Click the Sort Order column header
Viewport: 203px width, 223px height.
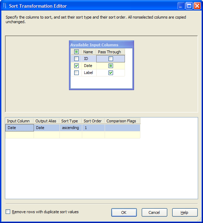pos(93,121)
